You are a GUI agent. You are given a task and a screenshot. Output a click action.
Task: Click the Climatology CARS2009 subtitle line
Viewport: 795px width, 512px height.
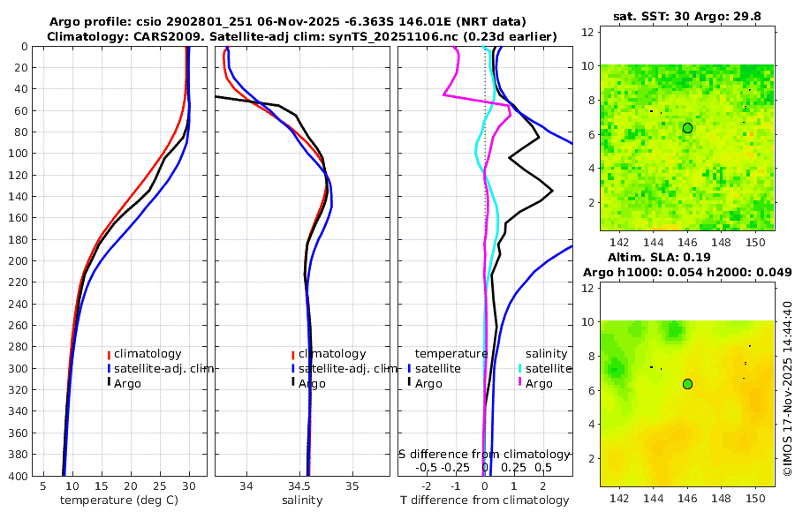pyautogui.click(x=302, y=36)
